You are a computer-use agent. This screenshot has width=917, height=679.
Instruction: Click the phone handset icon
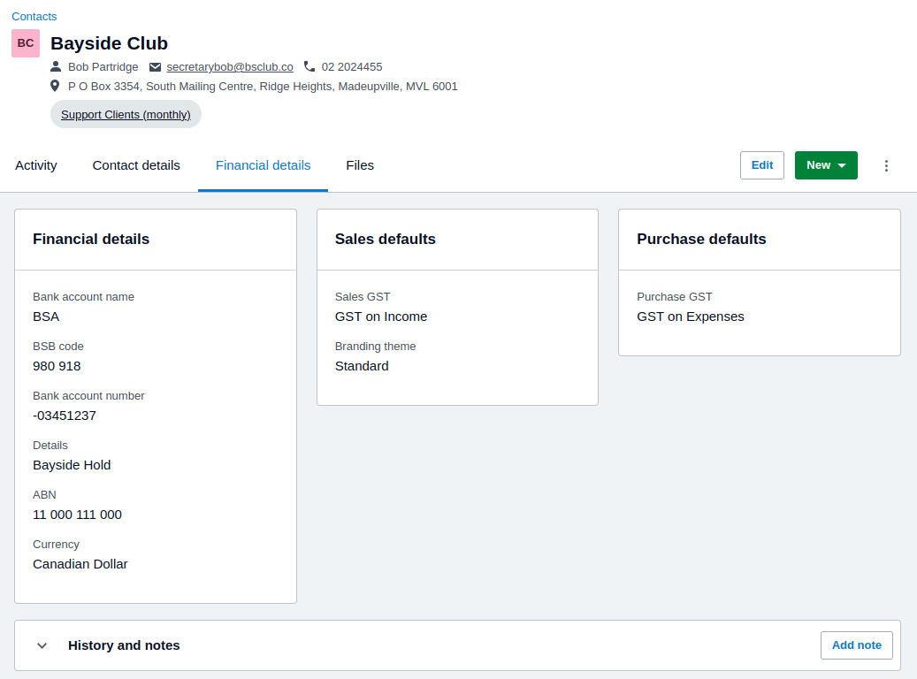coord(309,66)
